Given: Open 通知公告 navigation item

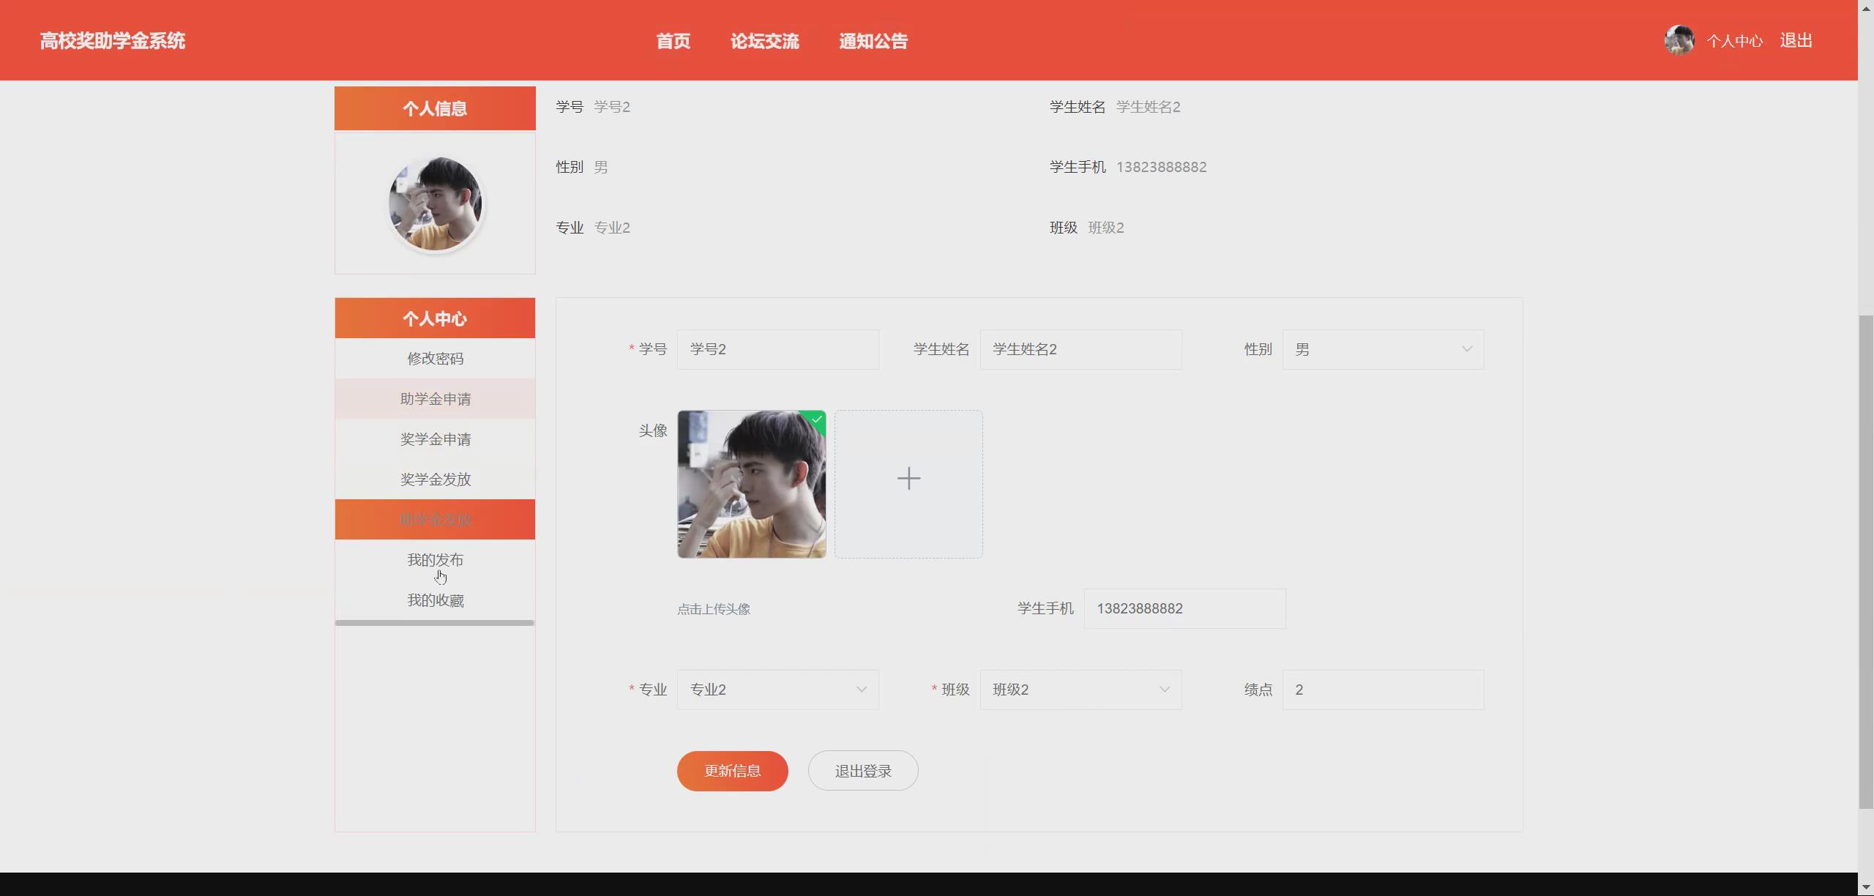Looking at the screenshot, I should [873, 41].
